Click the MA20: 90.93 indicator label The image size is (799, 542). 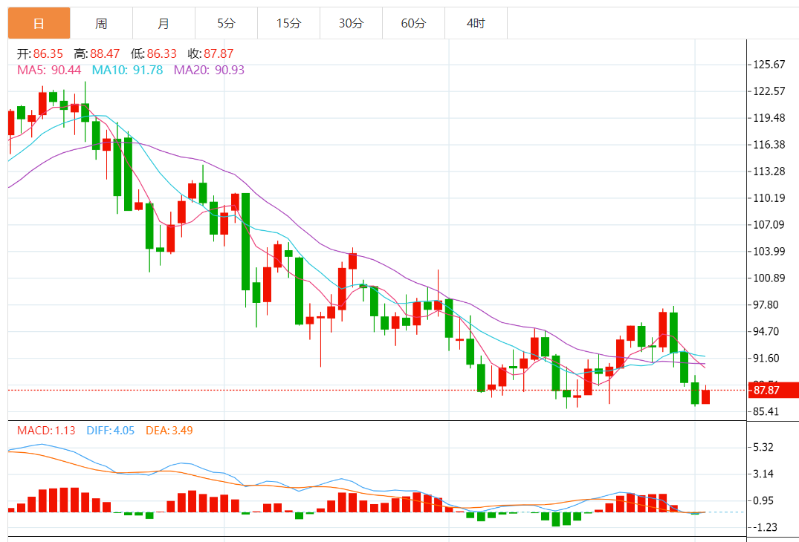pos(209,70)
